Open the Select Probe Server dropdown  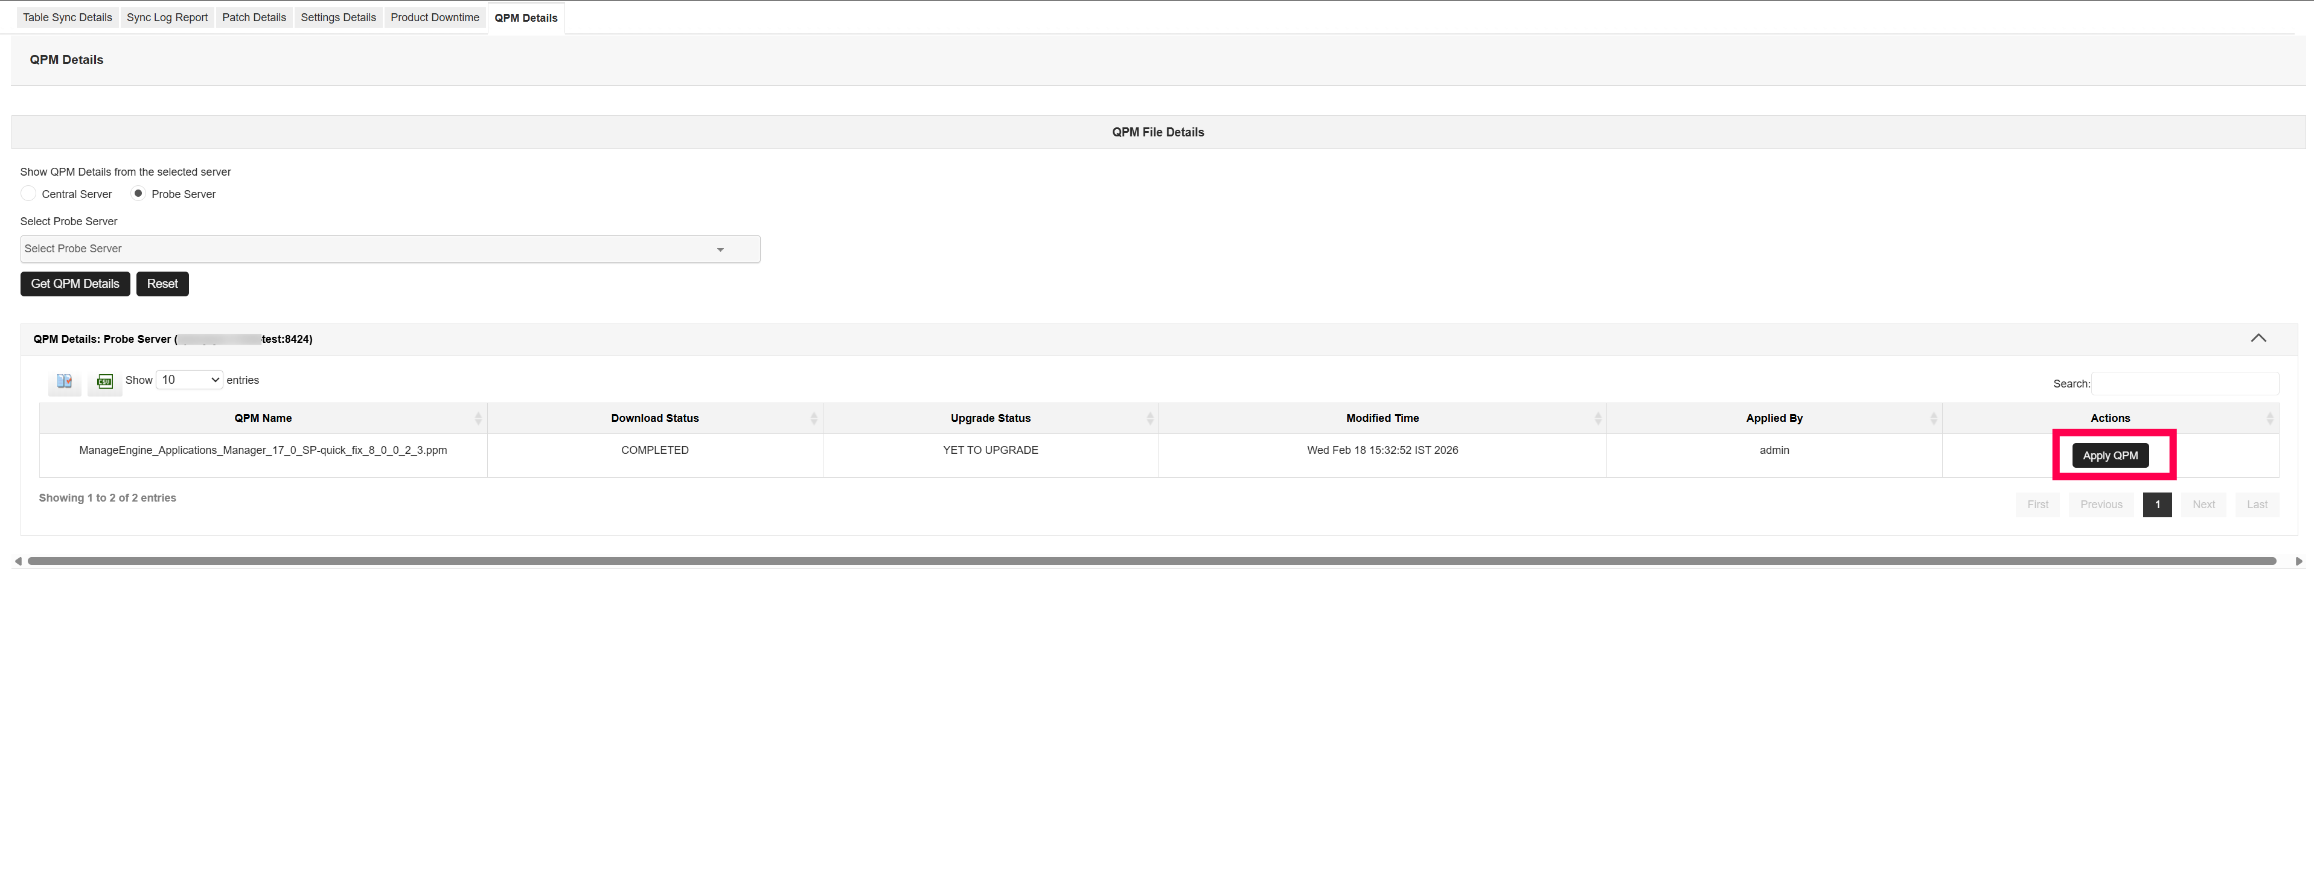[x=390, y=249]
